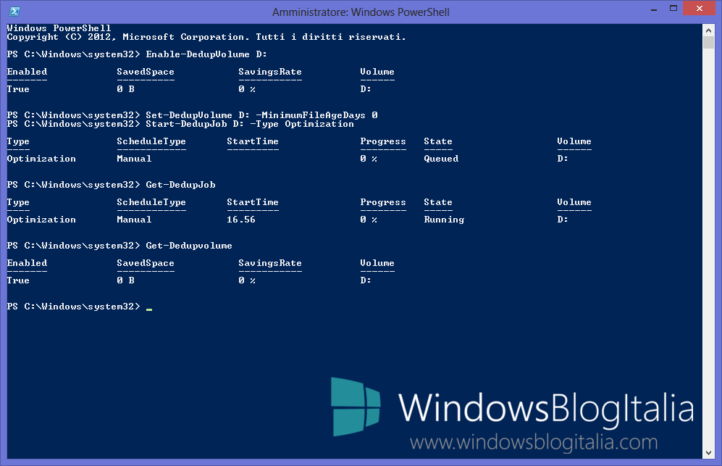Click the 'Queued' state value
The width and height of the screenshot is (722, 466).
click(441, 159)
